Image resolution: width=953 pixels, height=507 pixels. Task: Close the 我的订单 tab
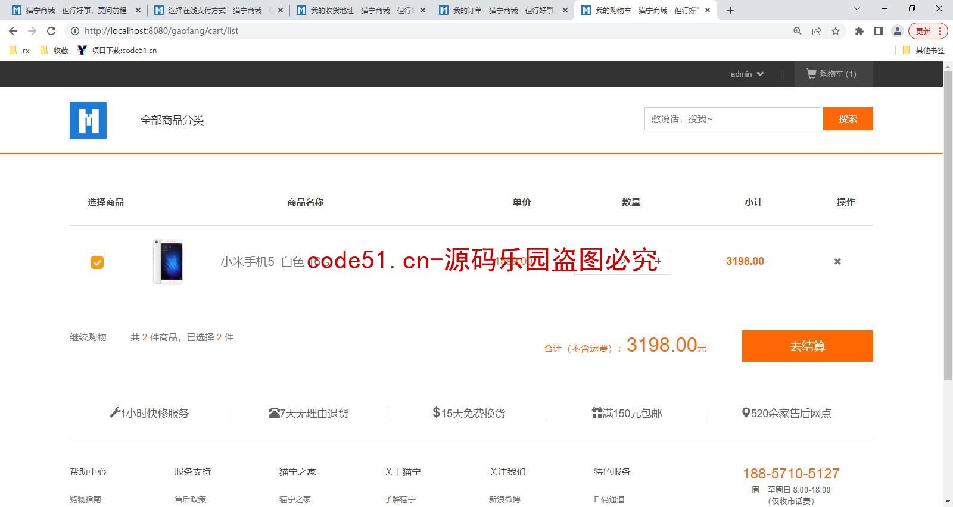point(565,10)
